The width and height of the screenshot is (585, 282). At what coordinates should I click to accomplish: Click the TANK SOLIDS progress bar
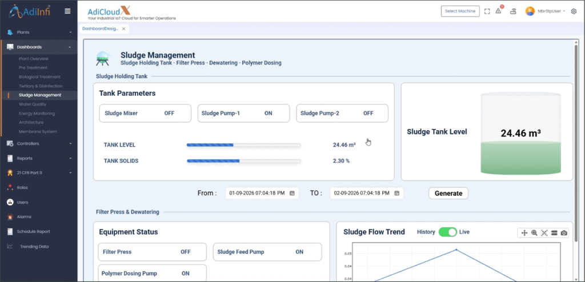[x=243, y=161]
